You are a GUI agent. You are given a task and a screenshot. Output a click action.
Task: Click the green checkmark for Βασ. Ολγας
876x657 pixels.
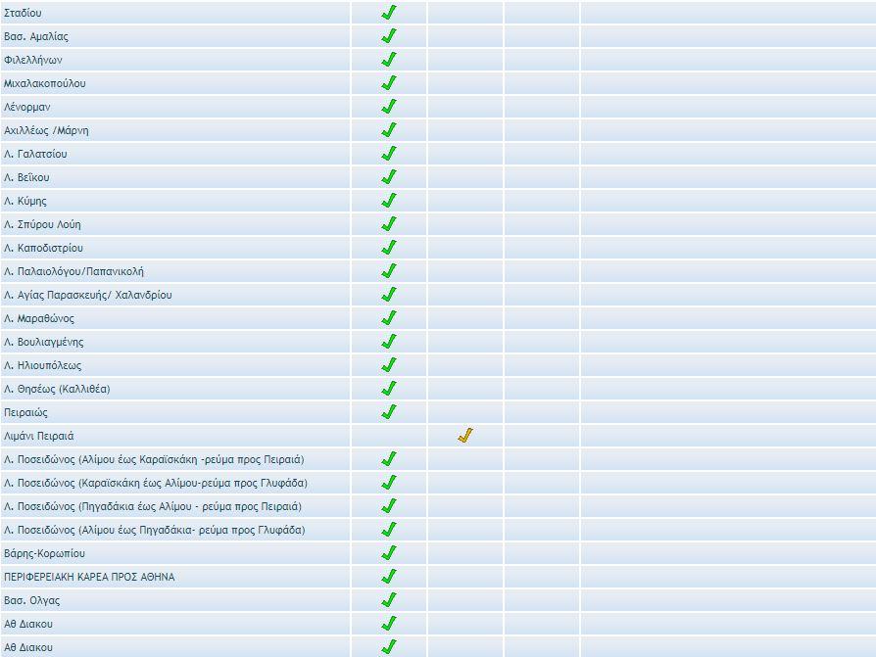click(388, 600)
